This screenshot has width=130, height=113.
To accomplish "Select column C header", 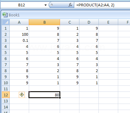I will pos(70,22).
